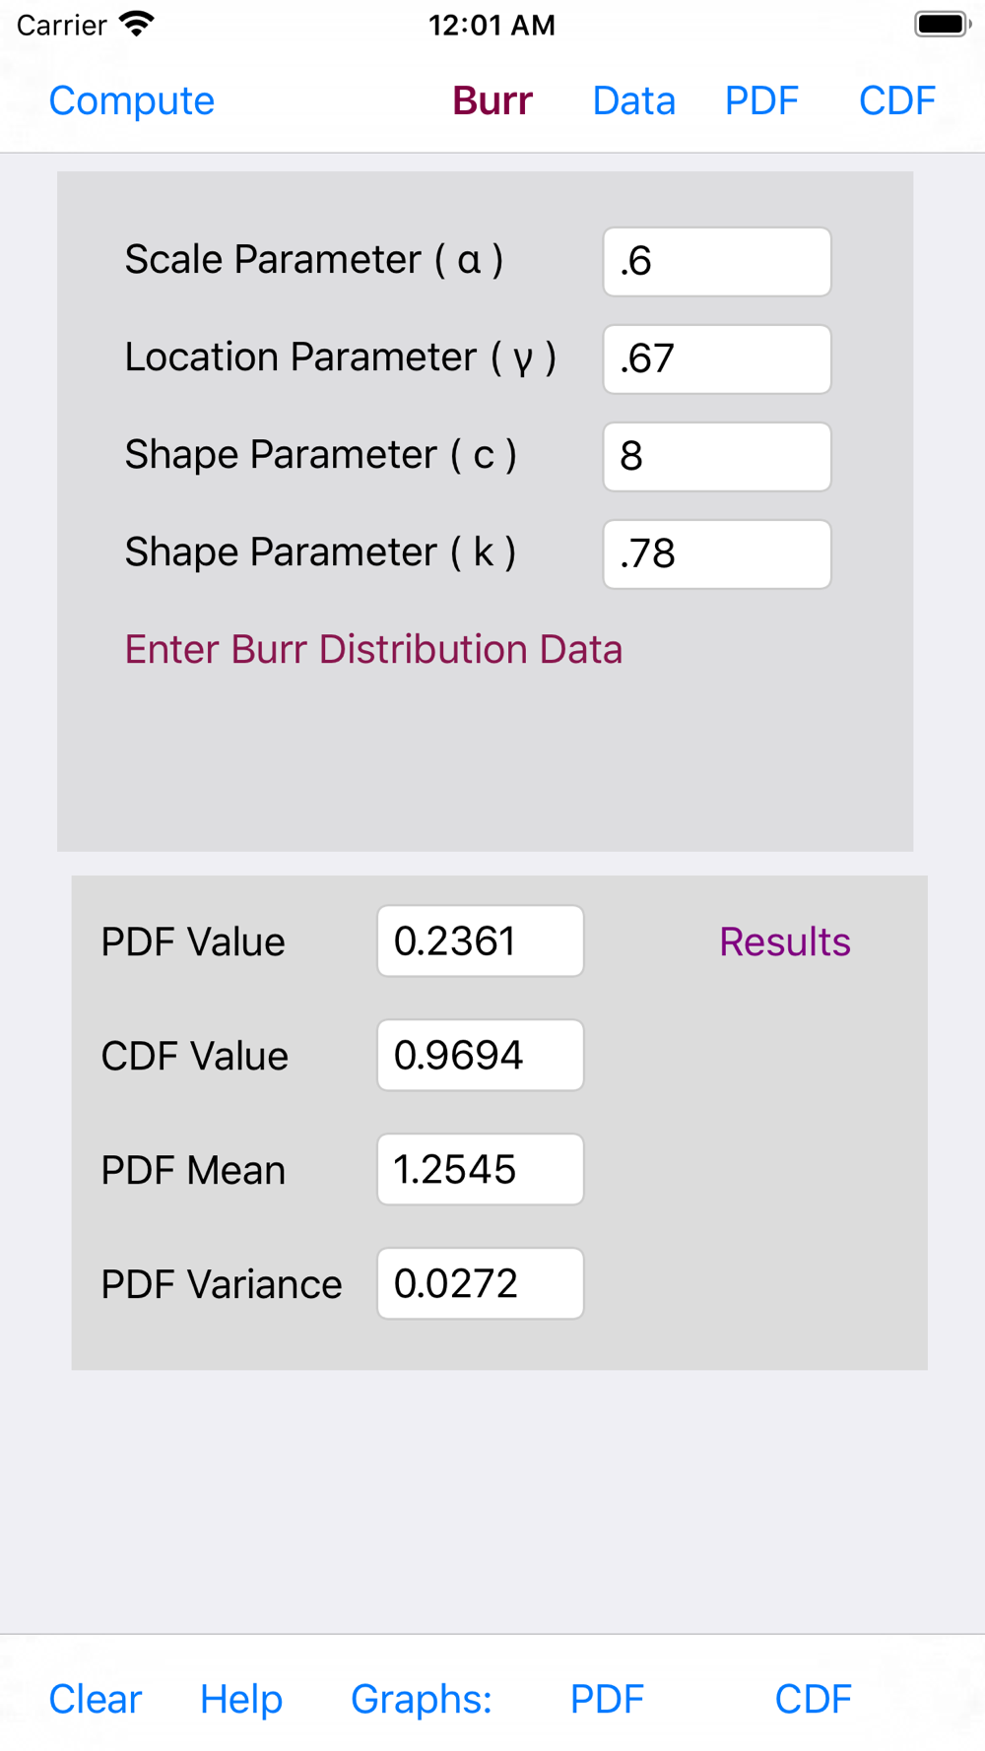Tap the Graphs: label in bottom bar
This screenshot has width=985, height=1751.
point(422,1700)
